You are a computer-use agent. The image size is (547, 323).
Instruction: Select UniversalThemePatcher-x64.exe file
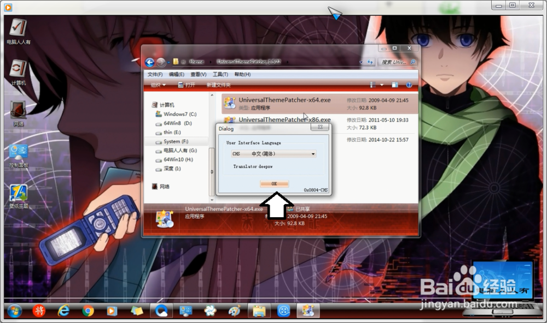point(319,104)
